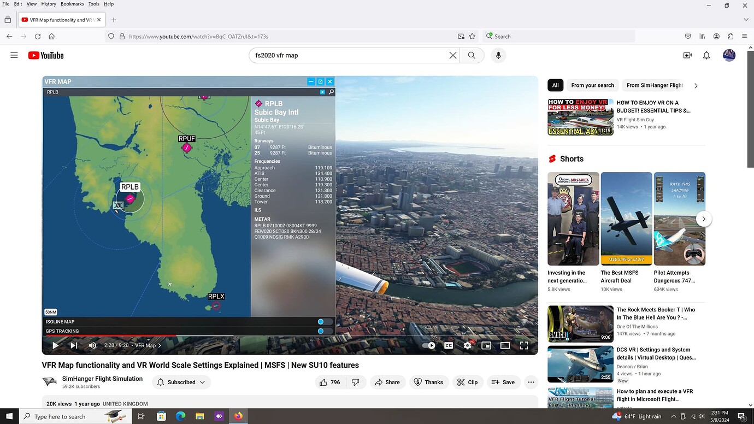
Task: Open the search magnifier in the VFR map
Action: (x=331, y=92)
